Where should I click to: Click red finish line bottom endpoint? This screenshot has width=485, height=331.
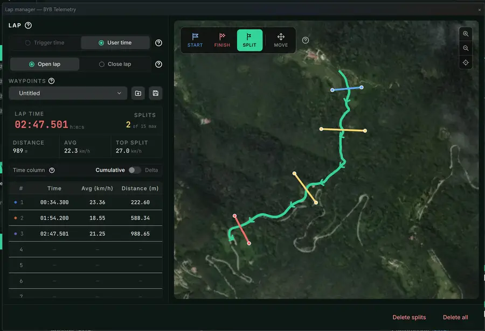coord(249,243)
